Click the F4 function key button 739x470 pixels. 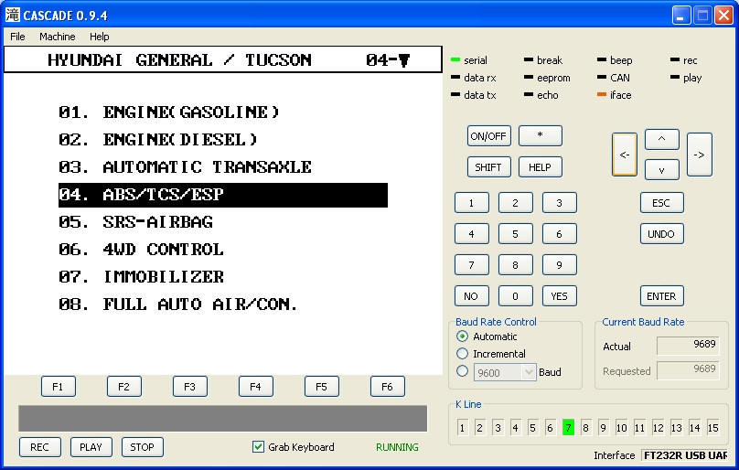255,387
